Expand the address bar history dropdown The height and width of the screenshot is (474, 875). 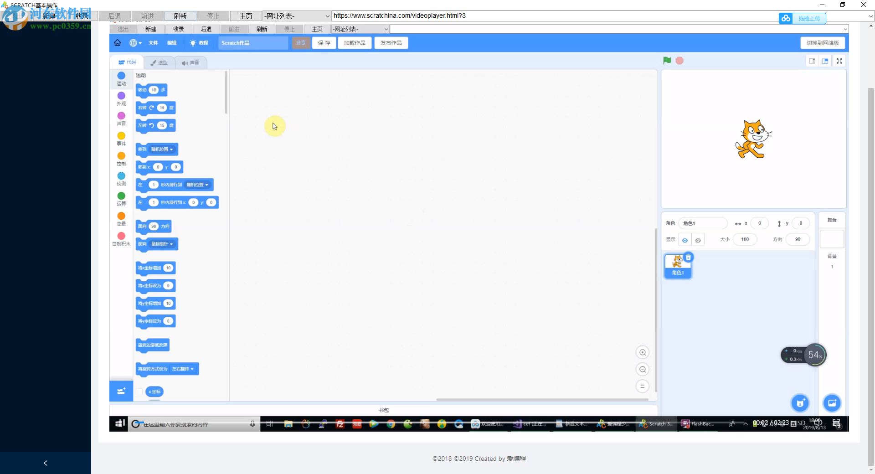[x=870, y=16]
